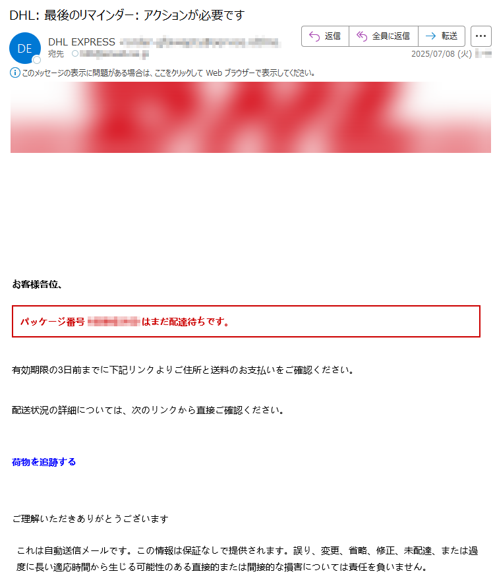Viewport: 495px width, 586px height.
Task: Click the presence status circle on avatar
Action: (37, 60)
